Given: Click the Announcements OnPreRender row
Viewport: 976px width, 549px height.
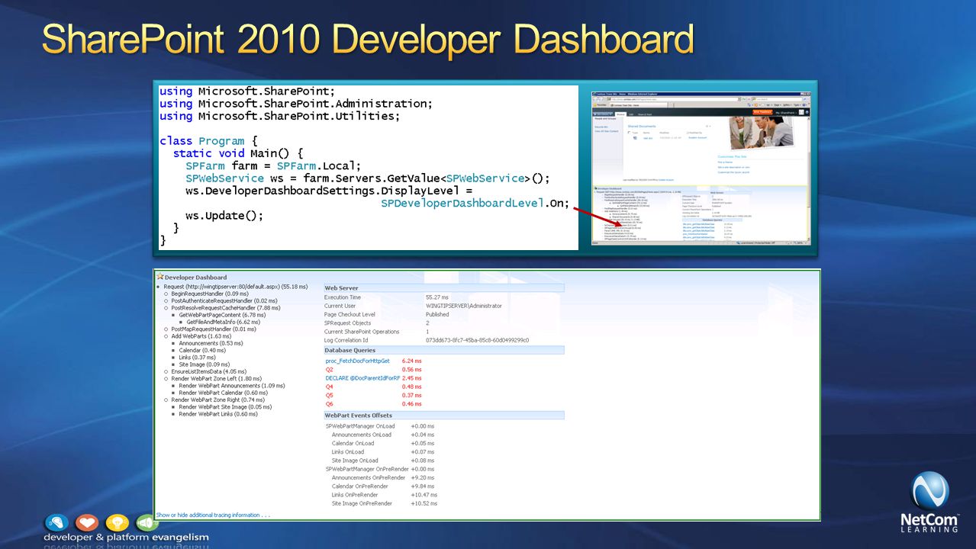Looking at the screenshot, I should coord(382,478).
